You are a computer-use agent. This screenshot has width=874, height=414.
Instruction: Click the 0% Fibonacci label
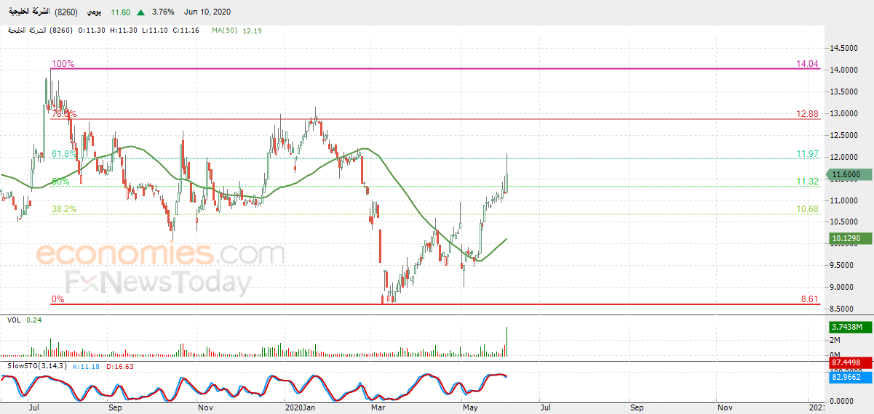pos(57,299)
